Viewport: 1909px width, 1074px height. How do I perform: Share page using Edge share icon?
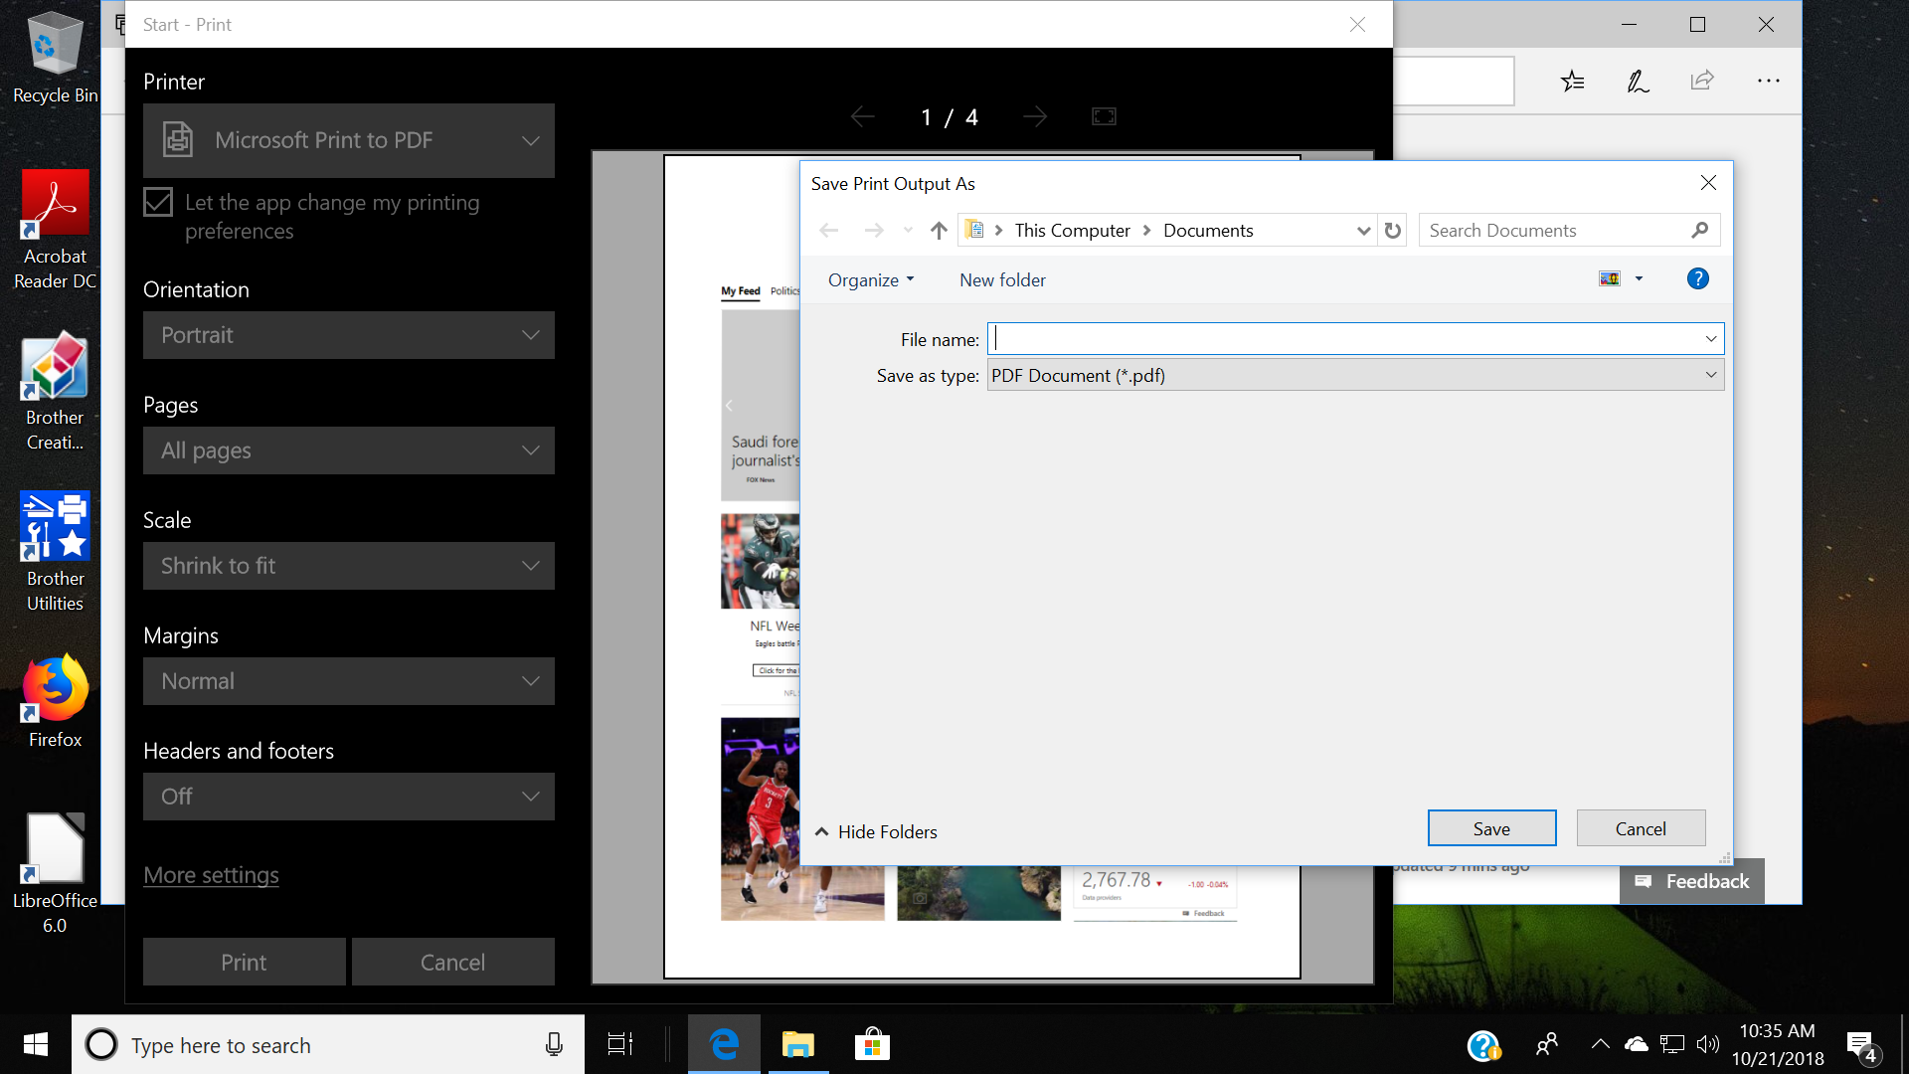[1702, 81]
